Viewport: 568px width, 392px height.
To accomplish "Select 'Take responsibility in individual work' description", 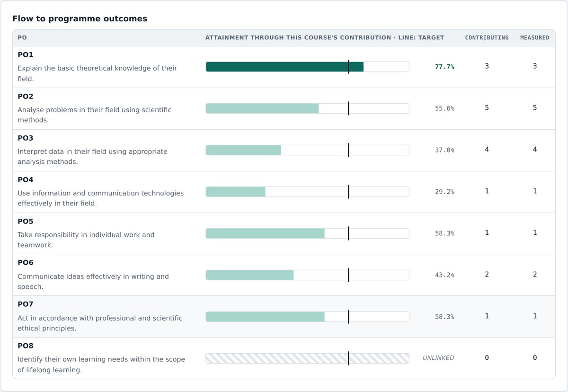I will [86, 240].
